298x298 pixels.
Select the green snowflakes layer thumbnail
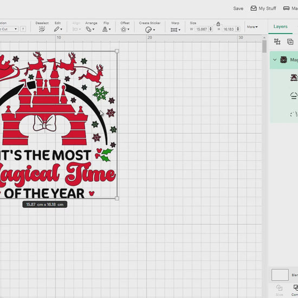click(x=294, y=114)
